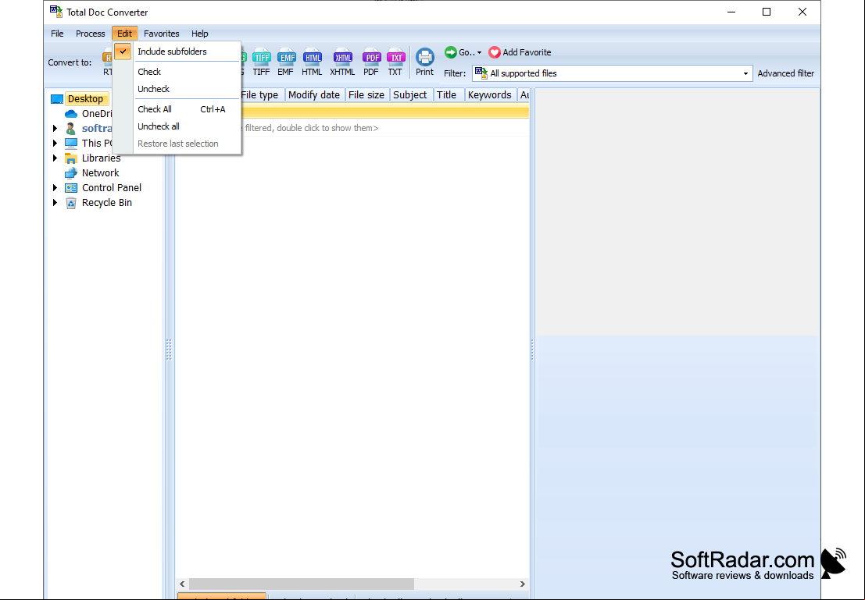The image size is (865, 600).
Task: Click the "filtered, double click to show them>" row
Action: (353, 128)
